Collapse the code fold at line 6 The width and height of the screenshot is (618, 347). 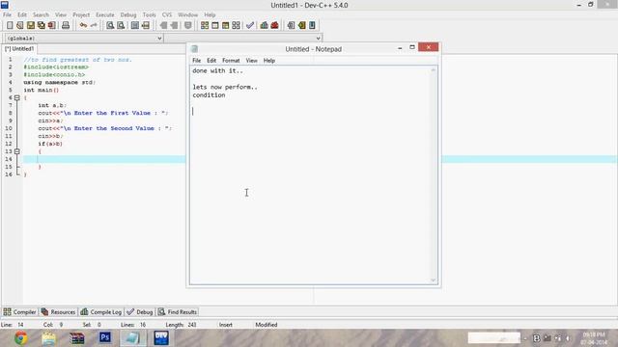click(17, 97)
